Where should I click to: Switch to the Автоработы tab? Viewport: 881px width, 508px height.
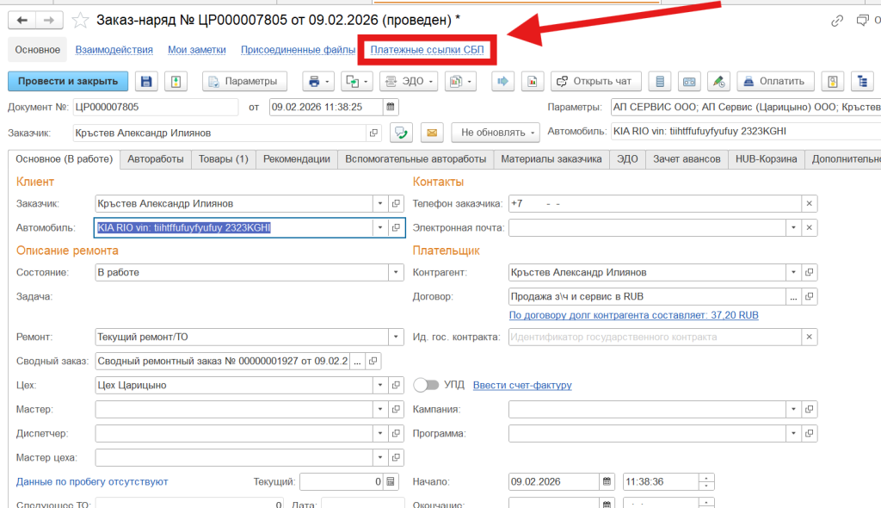[x=156, y=158]
